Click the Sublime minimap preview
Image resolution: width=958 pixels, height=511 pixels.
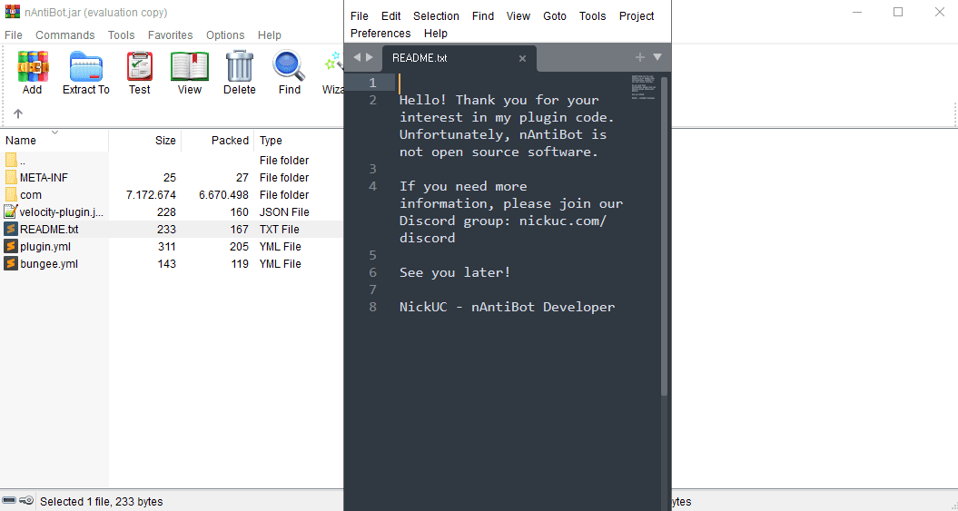(643, 87)
